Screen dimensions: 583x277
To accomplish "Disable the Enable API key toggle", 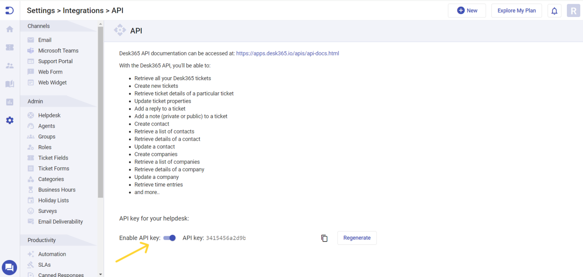I will click(169, 238).
